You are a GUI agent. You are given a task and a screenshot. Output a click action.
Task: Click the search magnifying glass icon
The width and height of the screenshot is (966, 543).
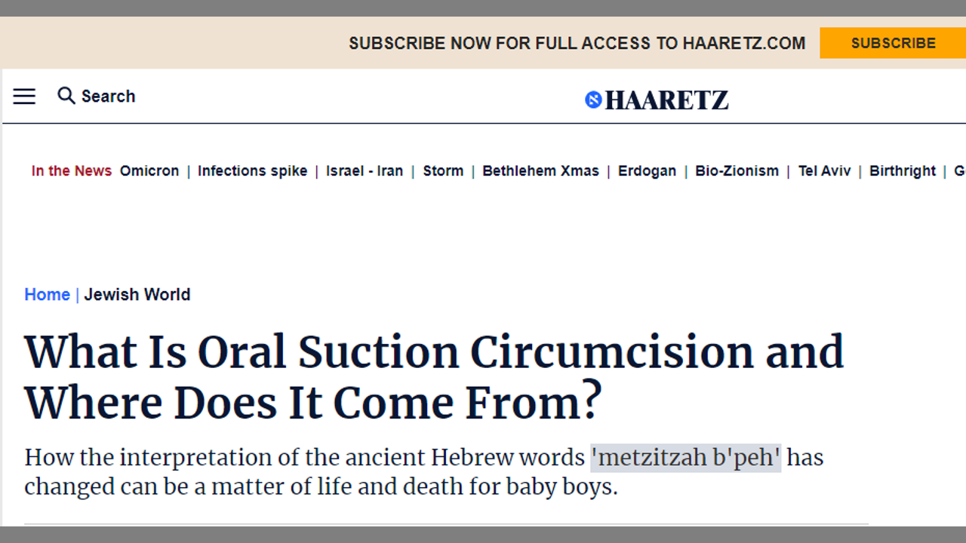[66, 96]
